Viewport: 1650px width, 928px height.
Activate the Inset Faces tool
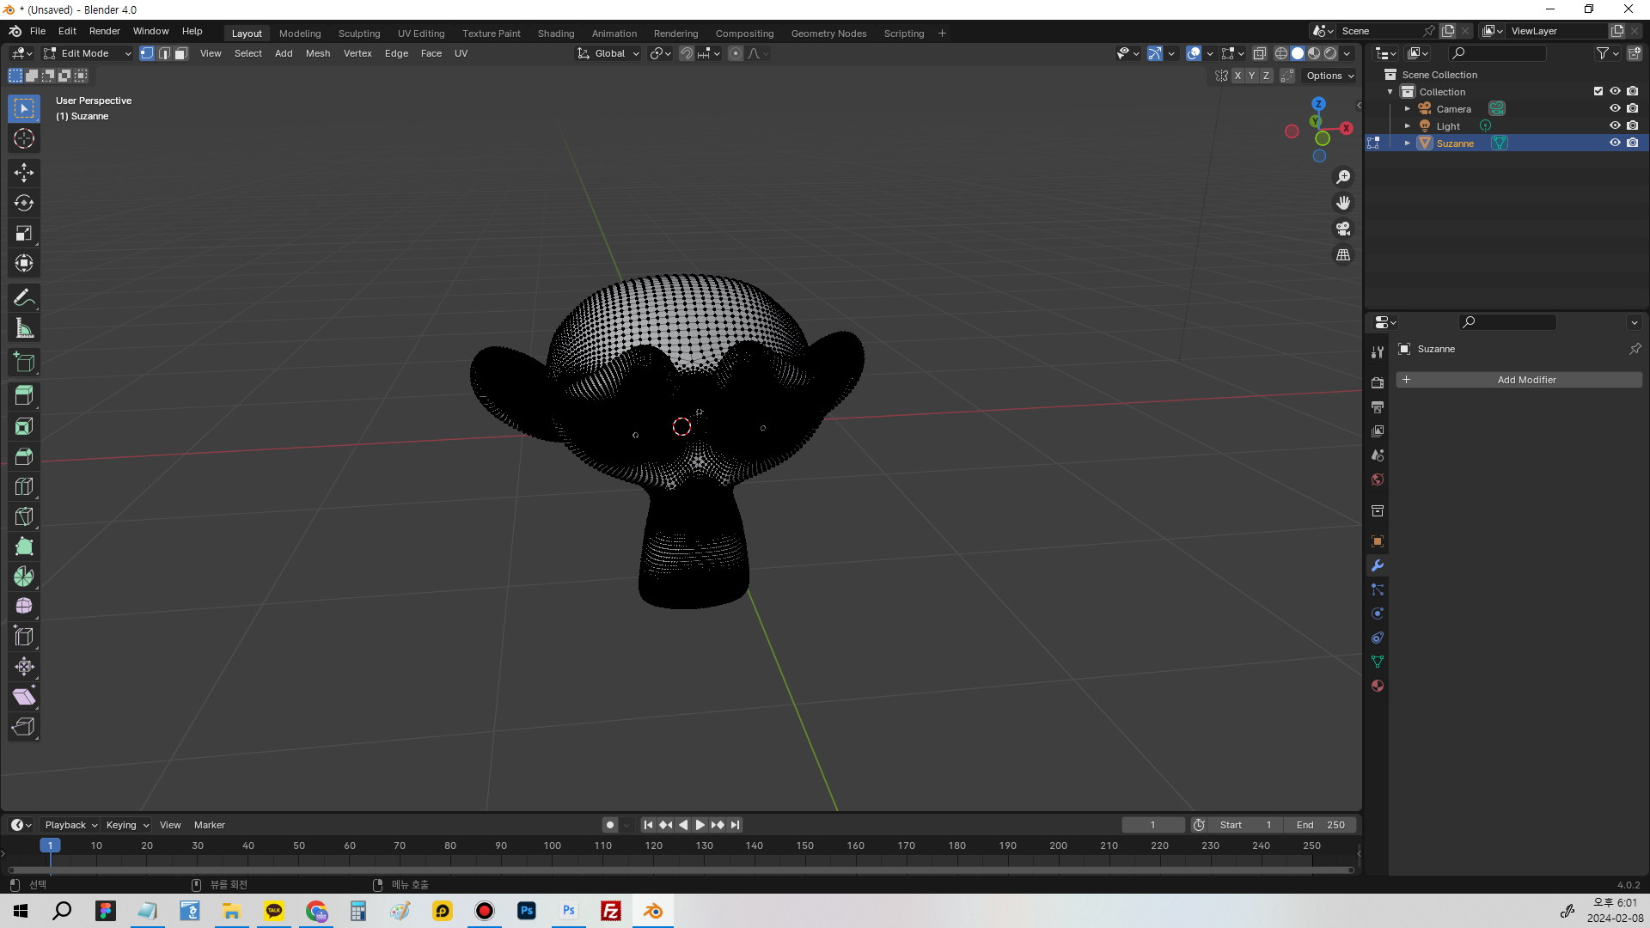(x=24, y=426)
